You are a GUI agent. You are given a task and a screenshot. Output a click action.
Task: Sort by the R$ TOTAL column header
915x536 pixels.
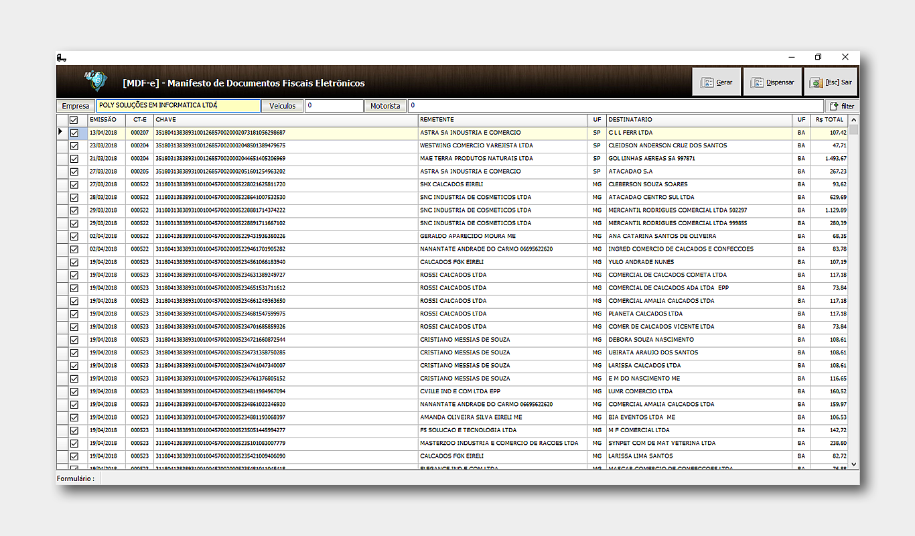point(829,120)
